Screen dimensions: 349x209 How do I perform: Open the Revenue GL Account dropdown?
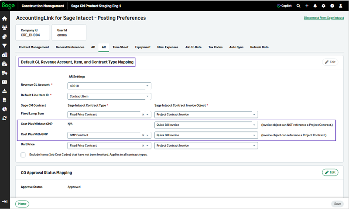coord(147,86)
